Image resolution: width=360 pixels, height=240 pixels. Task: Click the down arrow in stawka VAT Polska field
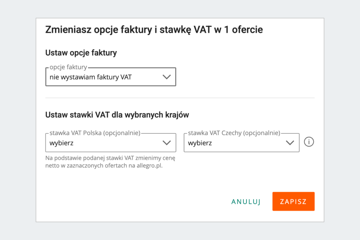tap(167, 143)
